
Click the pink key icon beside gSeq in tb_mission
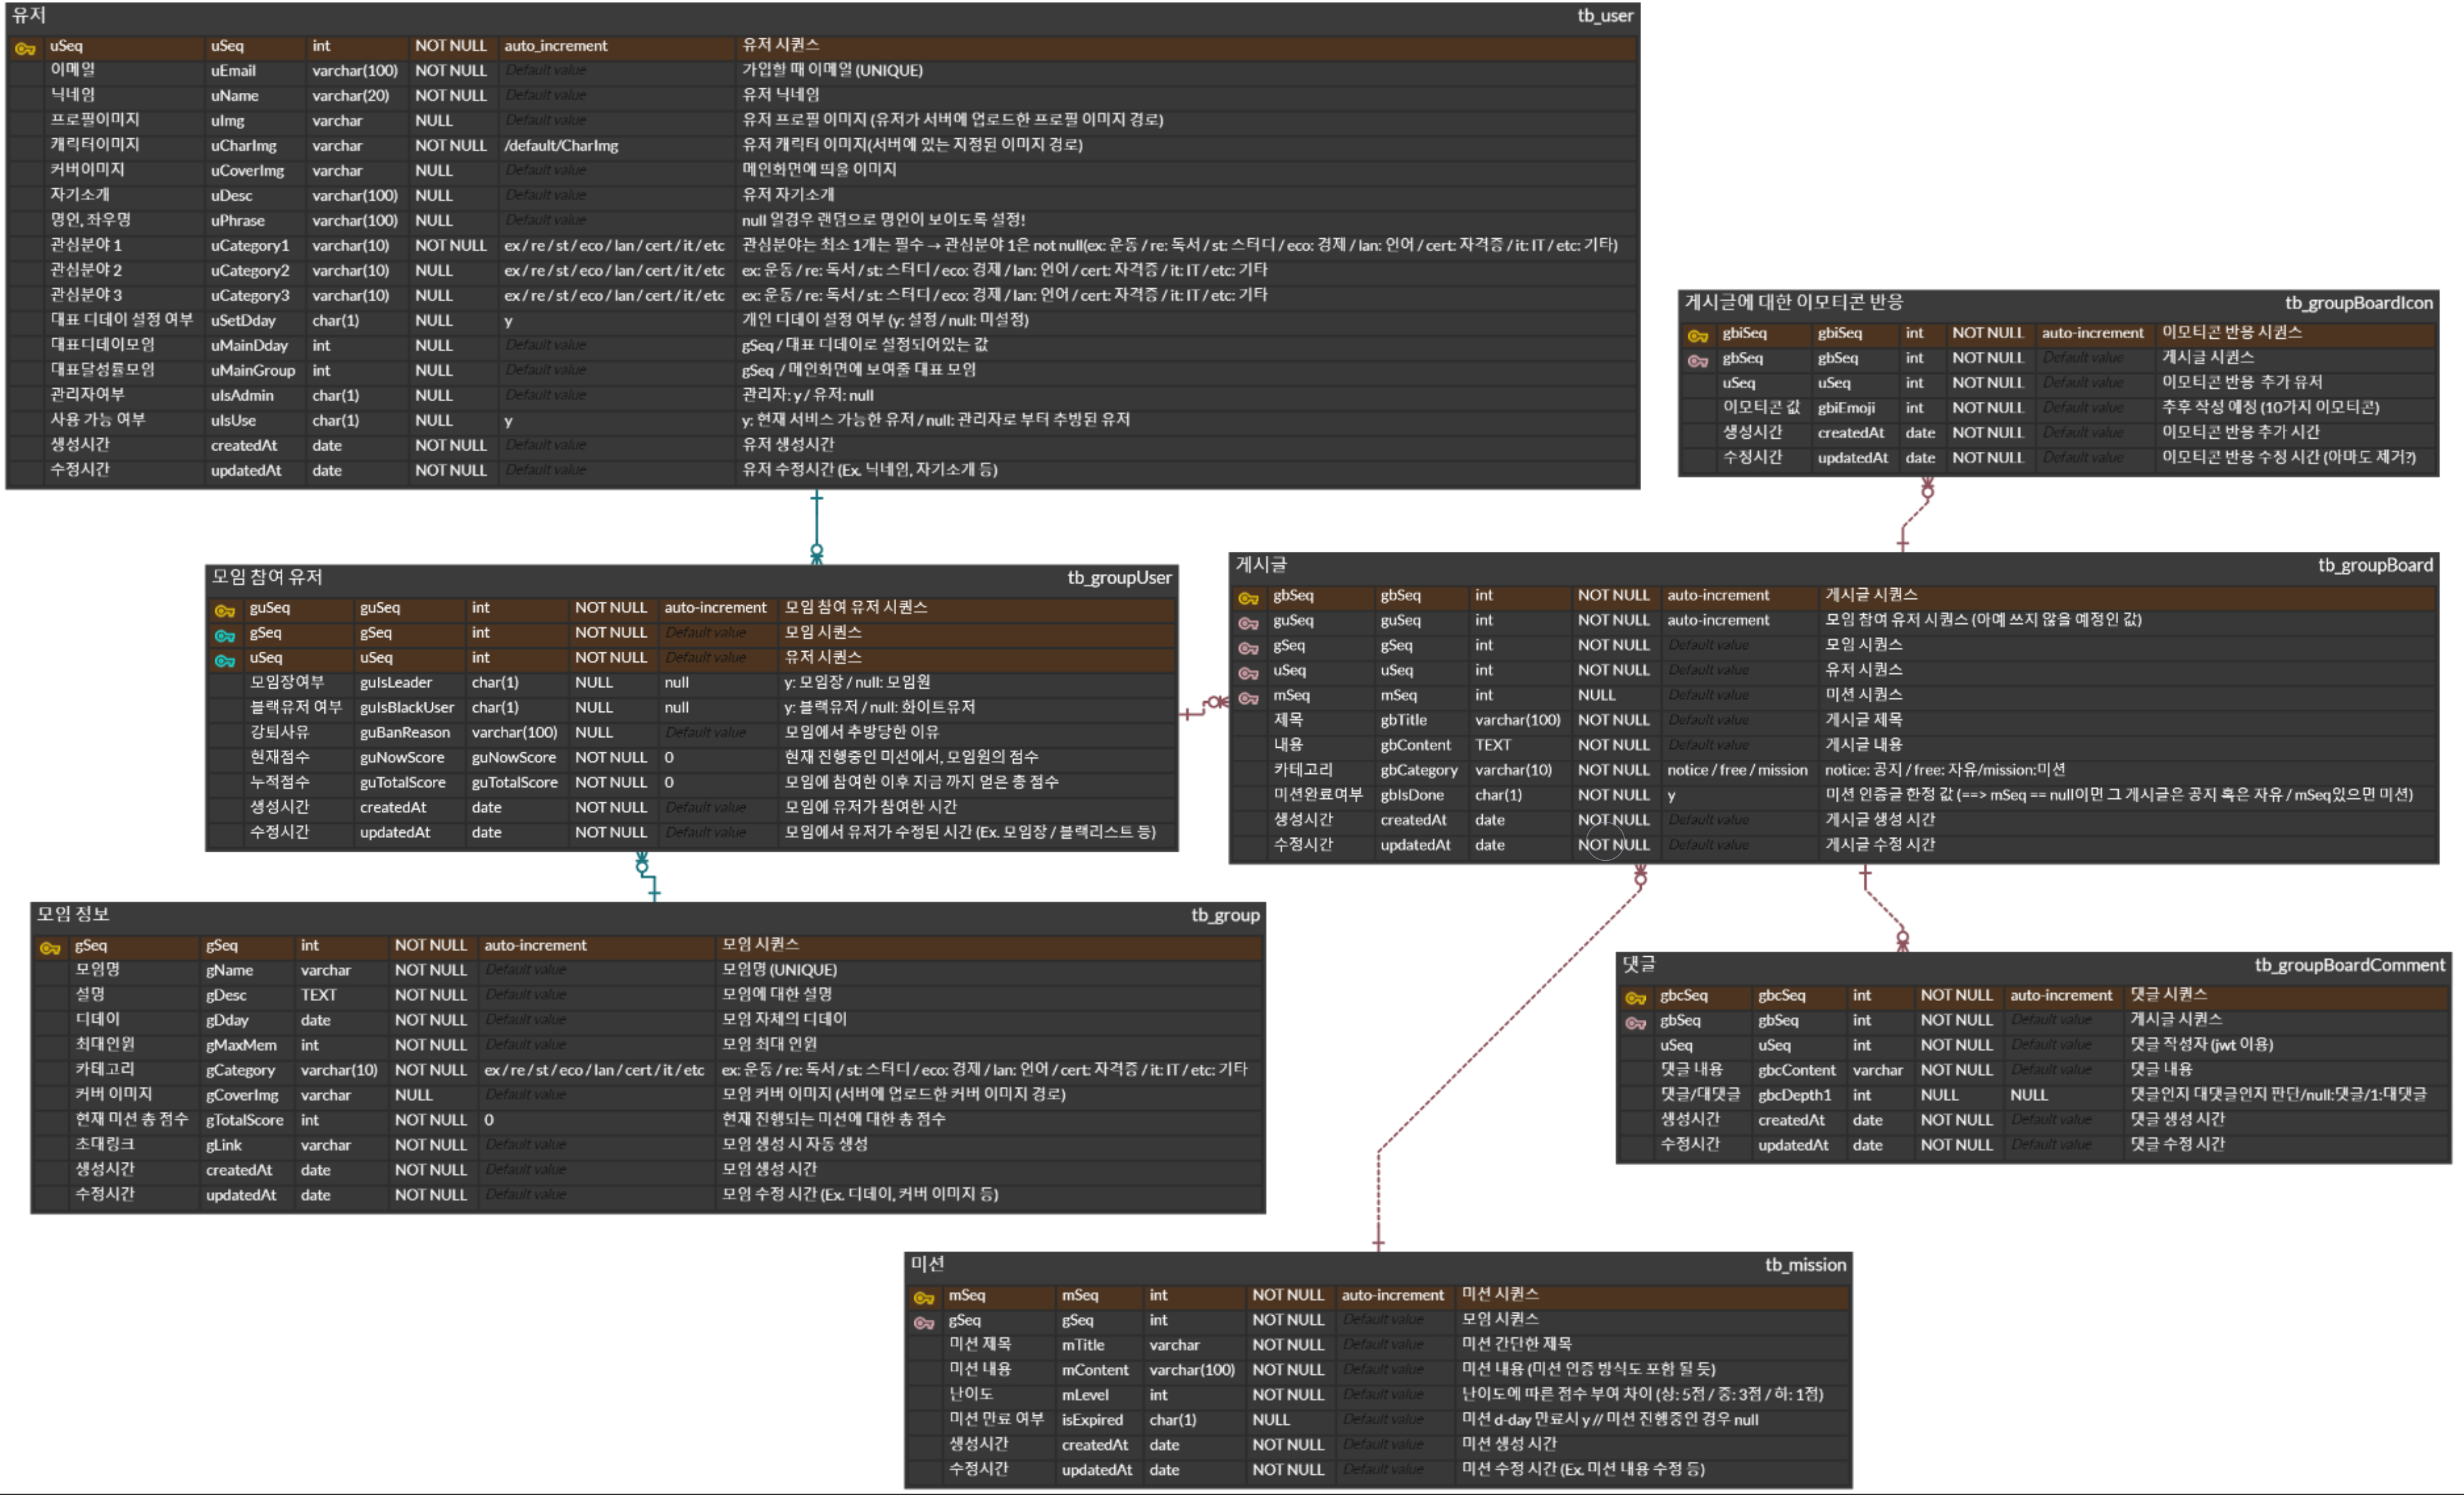click(x=923, y=1324)
